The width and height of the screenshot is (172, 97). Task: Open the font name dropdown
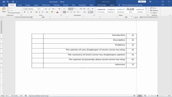(x=37, y=9)
